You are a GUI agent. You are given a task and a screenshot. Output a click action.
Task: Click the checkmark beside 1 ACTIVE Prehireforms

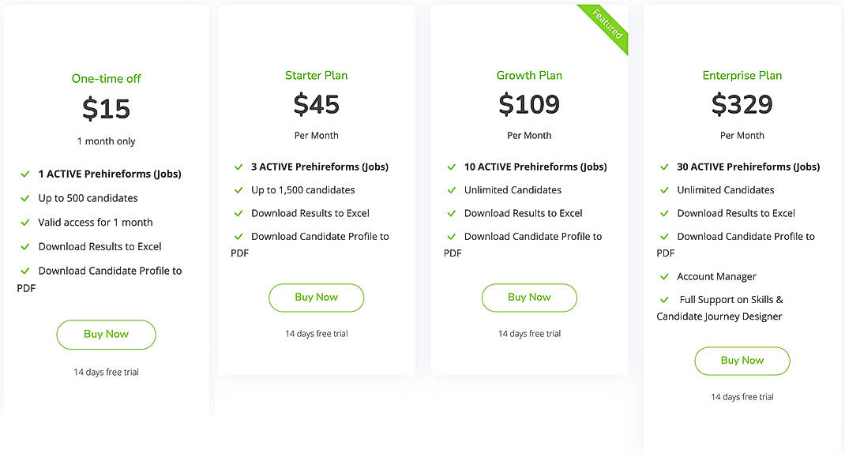(24, 173)
